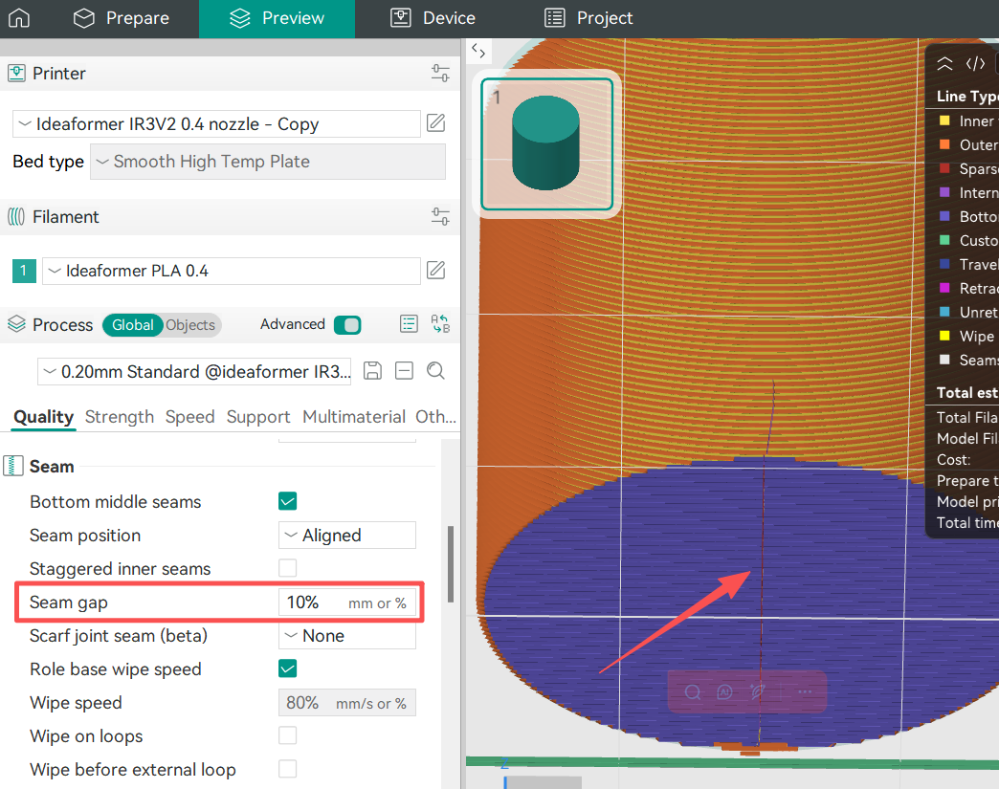Screen dimensions: 999x789
Task: Open the Bed type dropdown
Action: pos(268,162)
